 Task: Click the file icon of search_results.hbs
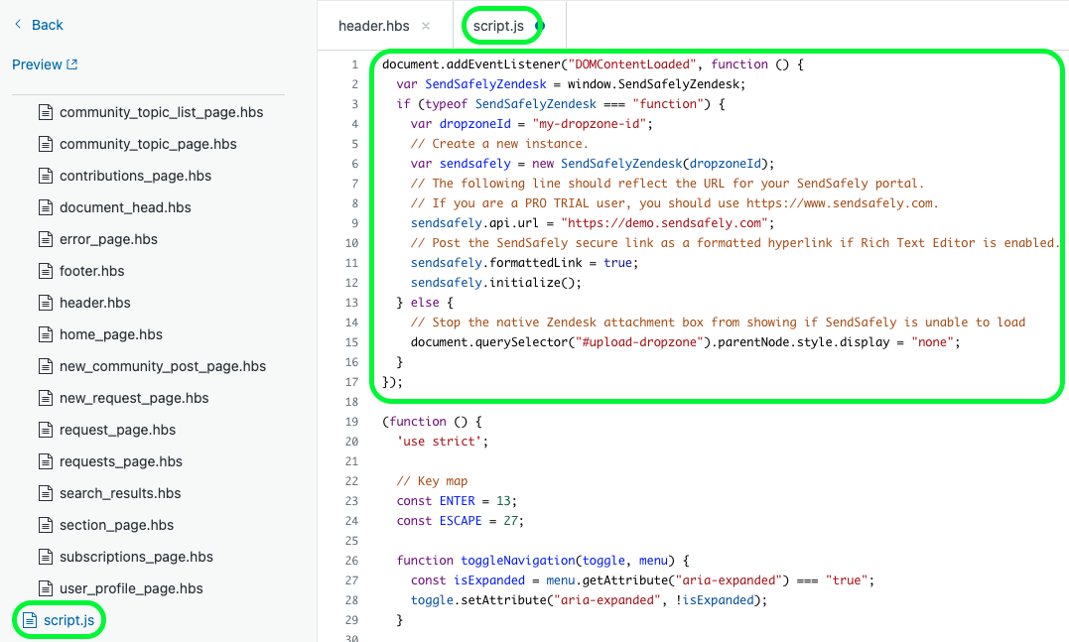46,493
